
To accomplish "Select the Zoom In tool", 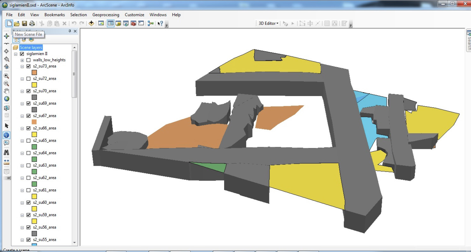I will coord(6,76).
